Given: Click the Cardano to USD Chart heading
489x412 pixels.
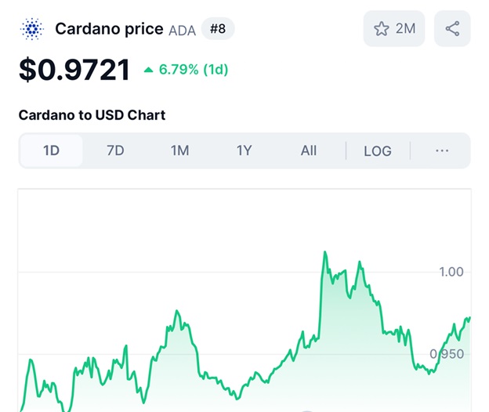Looking at the screenshot, I should [92, 115].
